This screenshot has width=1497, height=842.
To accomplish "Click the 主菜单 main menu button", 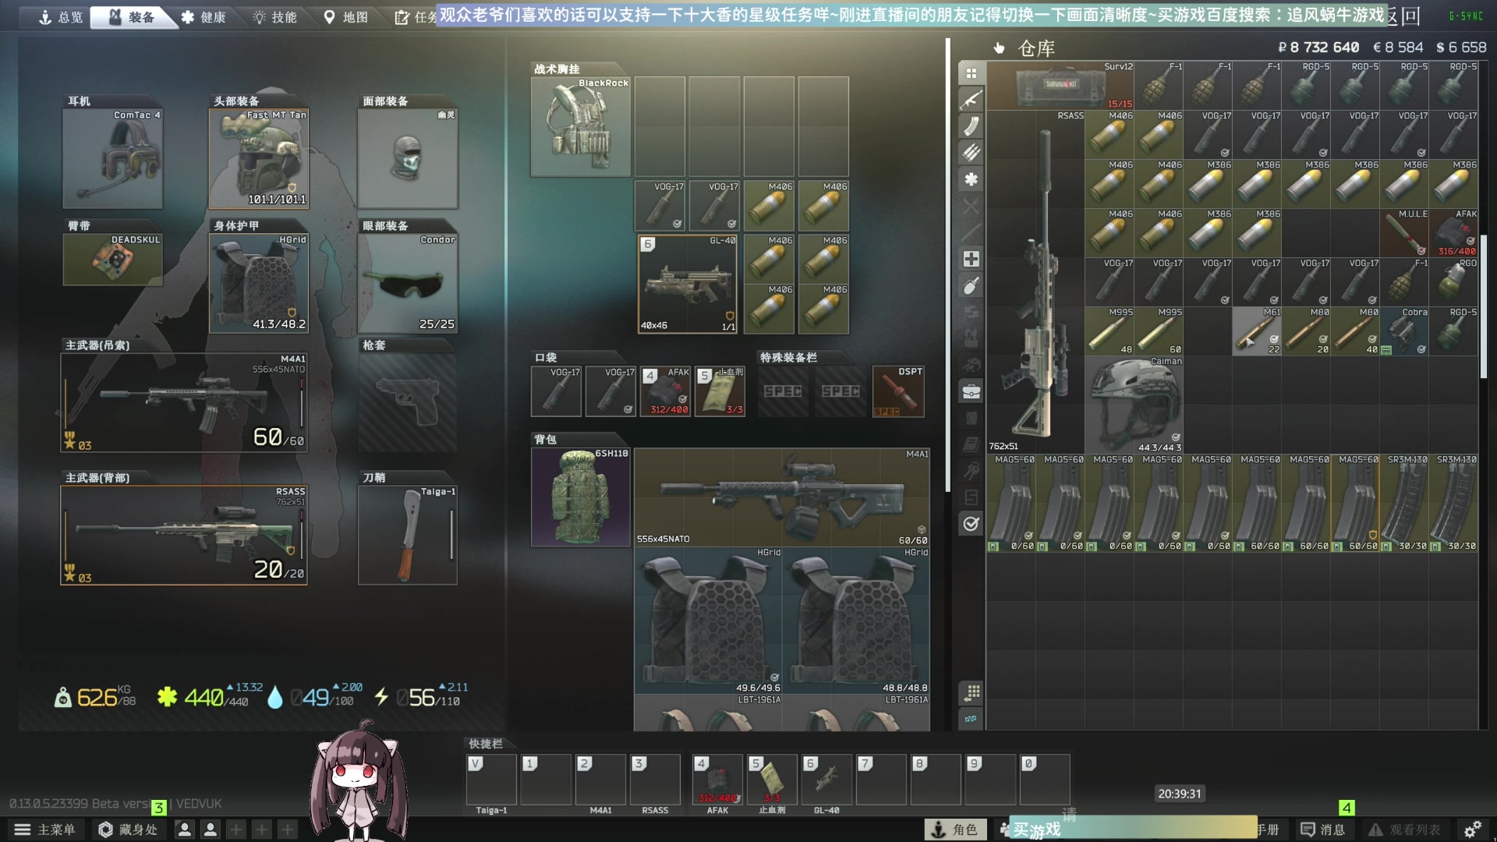I will coord(45,830).
